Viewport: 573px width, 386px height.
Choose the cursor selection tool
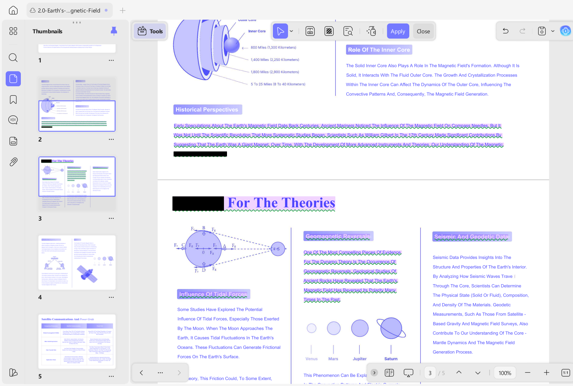tap(280, 31)
